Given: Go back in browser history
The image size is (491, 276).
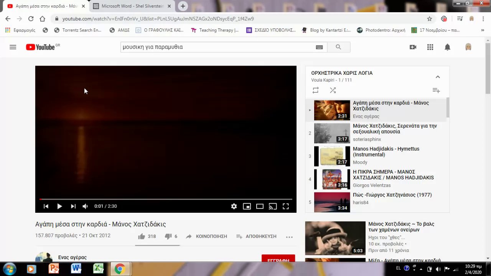Looking at the screenshot, I should [x=8, y=19].
